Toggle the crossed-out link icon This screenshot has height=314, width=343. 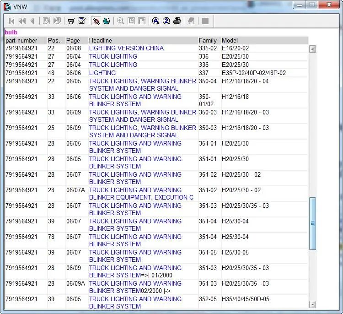pyautogui.click(x=96, y=21)
